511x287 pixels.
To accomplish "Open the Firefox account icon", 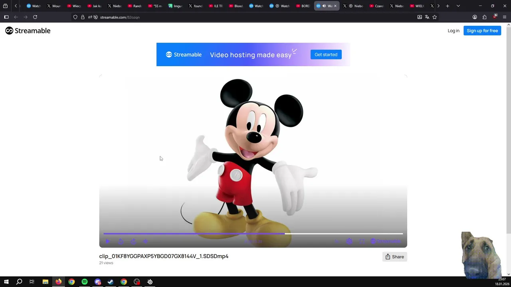I will tap(475, 17).
